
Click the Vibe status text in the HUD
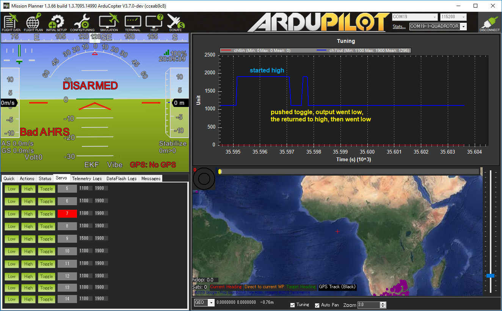[x=115, y=165]
